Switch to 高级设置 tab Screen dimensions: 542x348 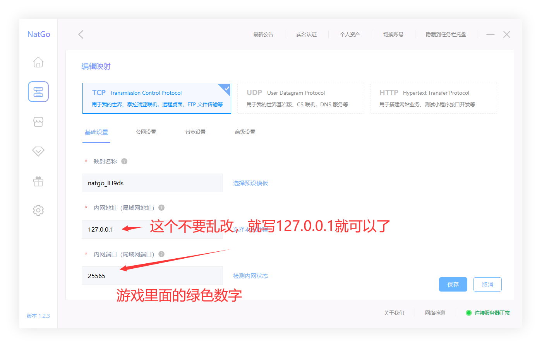[x=245, y=132]
